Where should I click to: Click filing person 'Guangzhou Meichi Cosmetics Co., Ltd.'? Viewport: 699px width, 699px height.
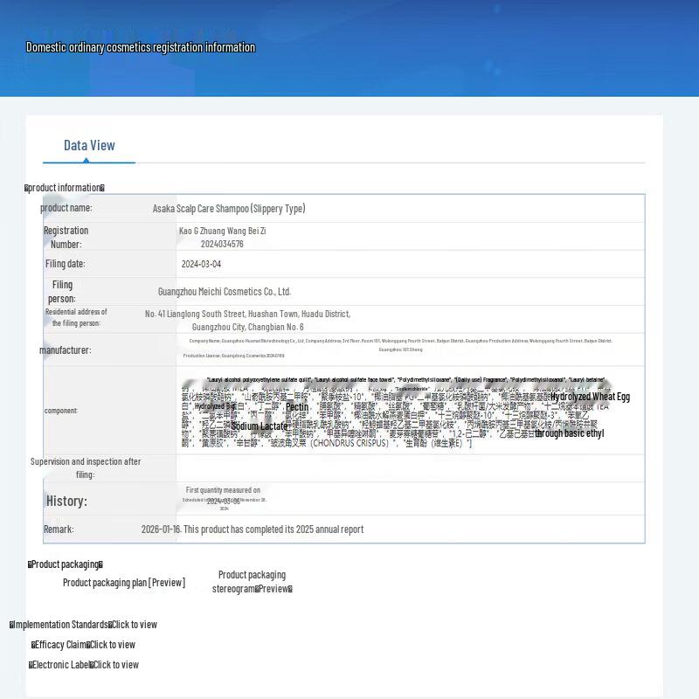tap(225, 292)
